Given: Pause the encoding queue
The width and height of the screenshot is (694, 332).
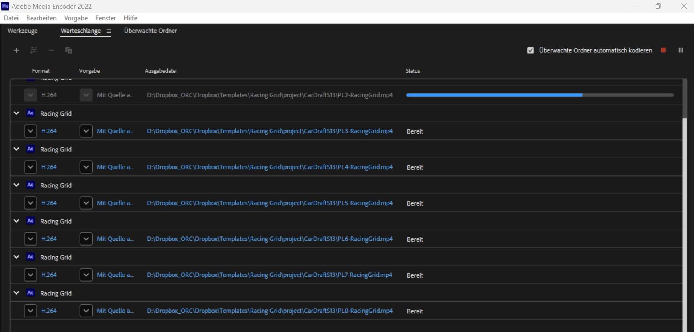Looking at the screenshot, I should [681, 50].
